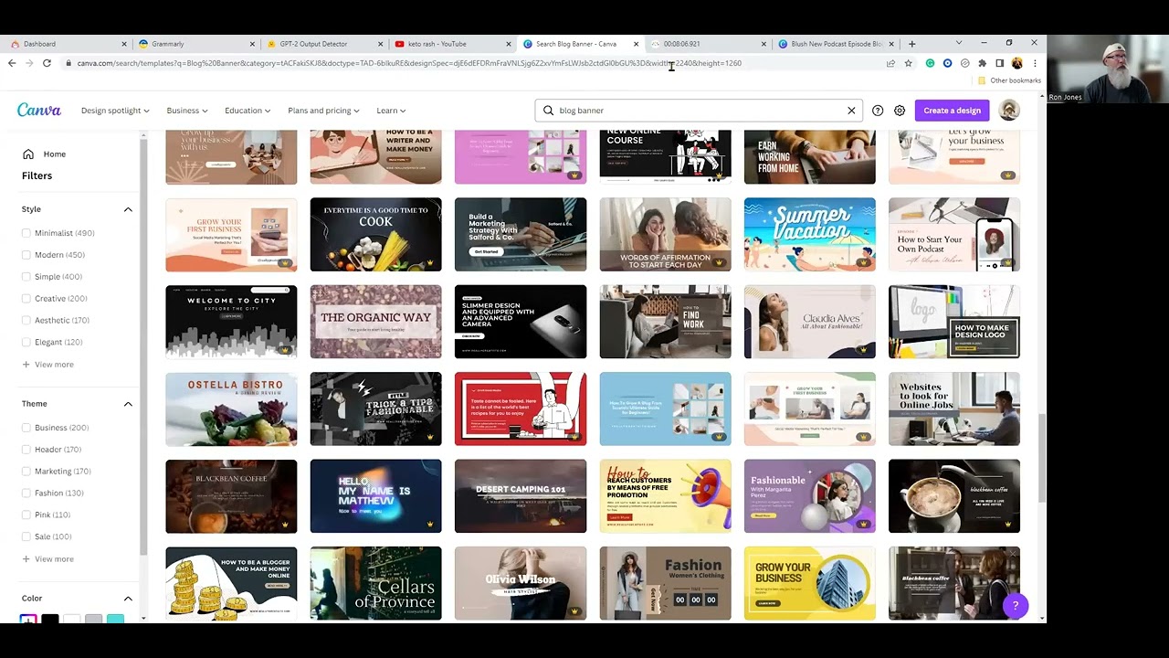Close the Dashboard tab
The width and height of the screenshot is (1169, 658).
[x=124, y=44]
